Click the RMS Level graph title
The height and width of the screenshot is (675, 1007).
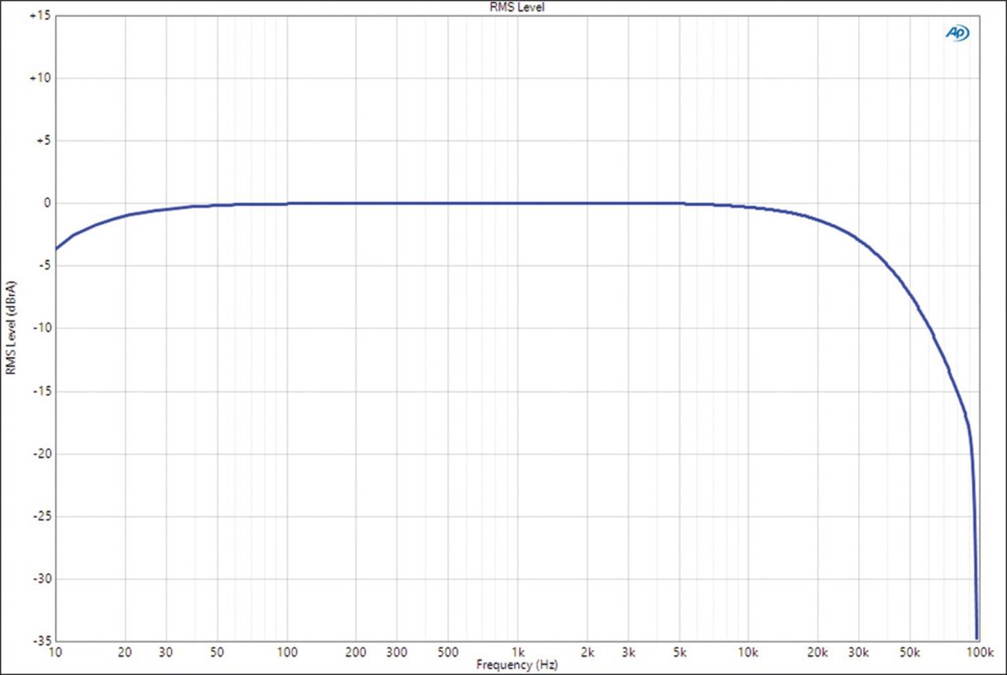pyautogui.click(x=517, y=7)
